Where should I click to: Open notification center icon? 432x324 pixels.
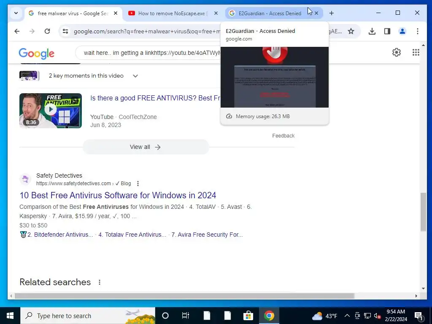(418, 316)
